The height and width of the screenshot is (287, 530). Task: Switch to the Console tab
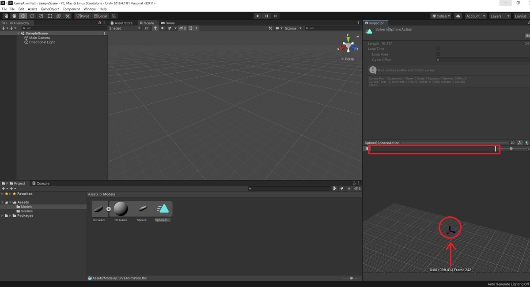click(x=41, y=183)
